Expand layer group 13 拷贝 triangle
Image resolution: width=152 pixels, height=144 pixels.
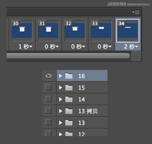[60, 111]
